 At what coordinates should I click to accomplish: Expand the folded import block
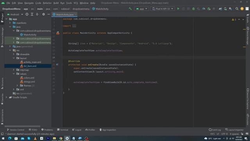click(x=74, y=26)
